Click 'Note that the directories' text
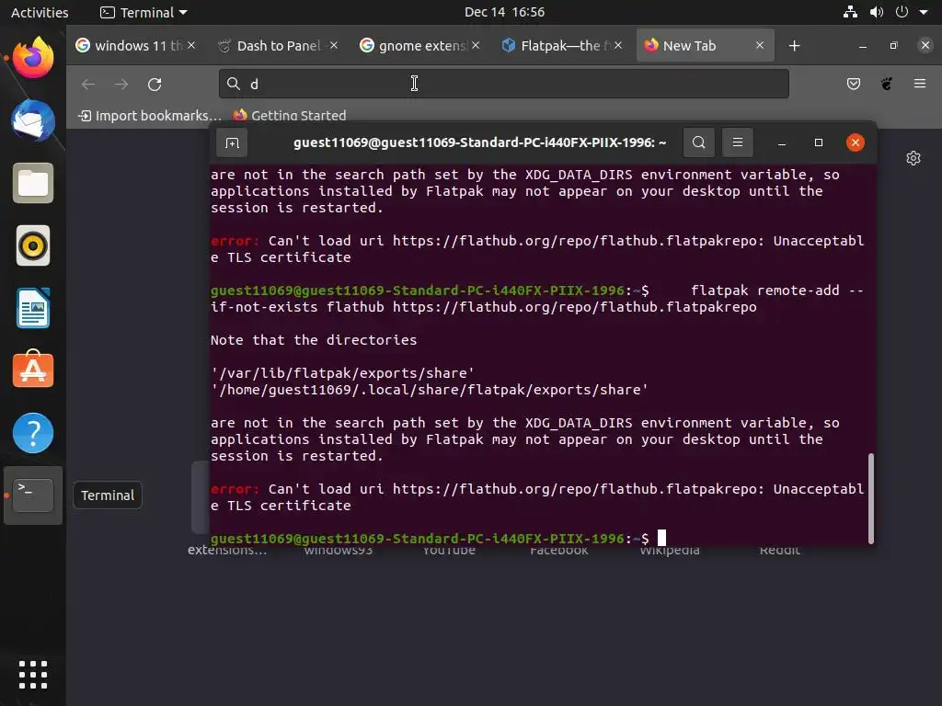Image resolution: width=942 pixels, height=706 pixels. point(314,340)
